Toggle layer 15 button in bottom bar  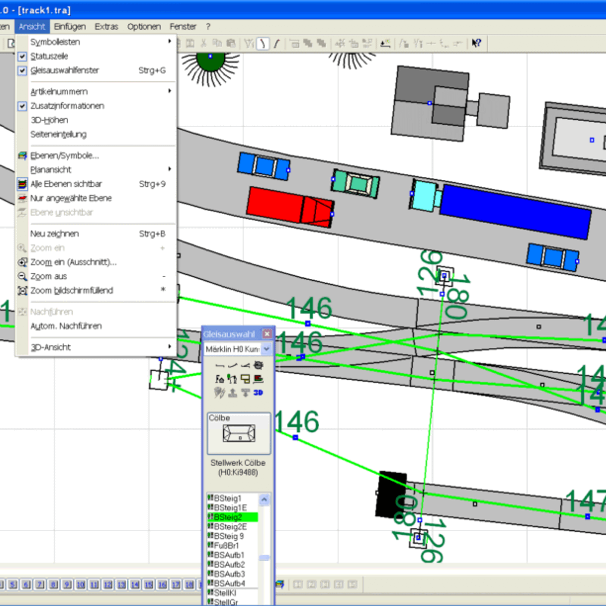coord(149,585)
